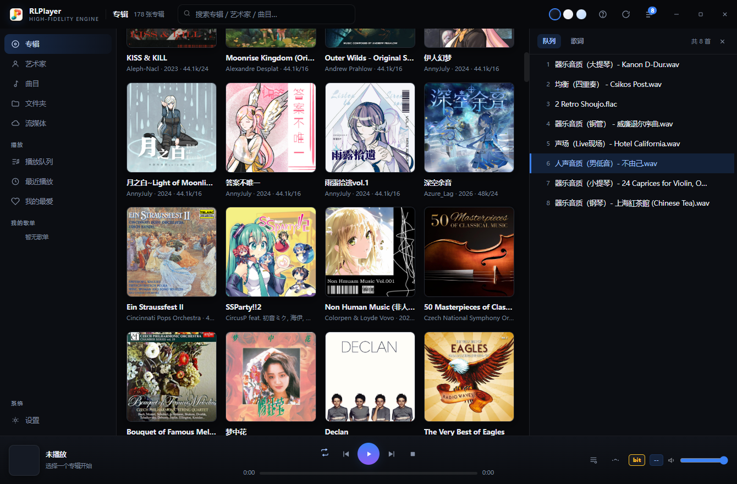Select queue item 不由己.wav

click(632, 163)
